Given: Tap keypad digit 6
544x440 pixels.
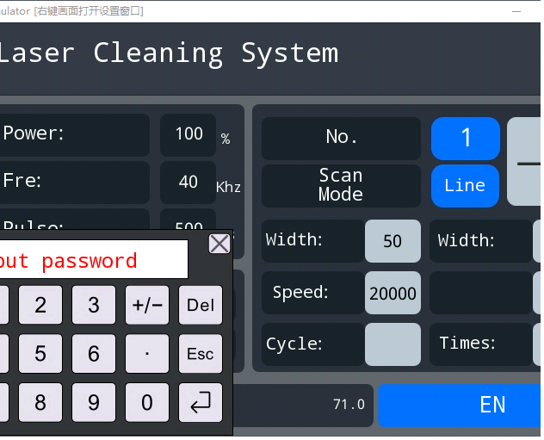Looking at the screenshot, I should 94,354.
